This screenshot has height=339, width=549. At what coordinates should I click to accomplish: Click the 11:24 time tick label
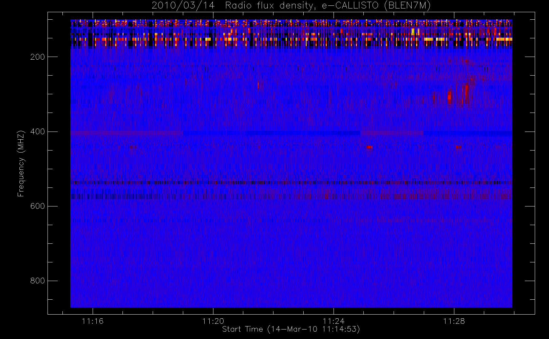[x=334, y=321]
